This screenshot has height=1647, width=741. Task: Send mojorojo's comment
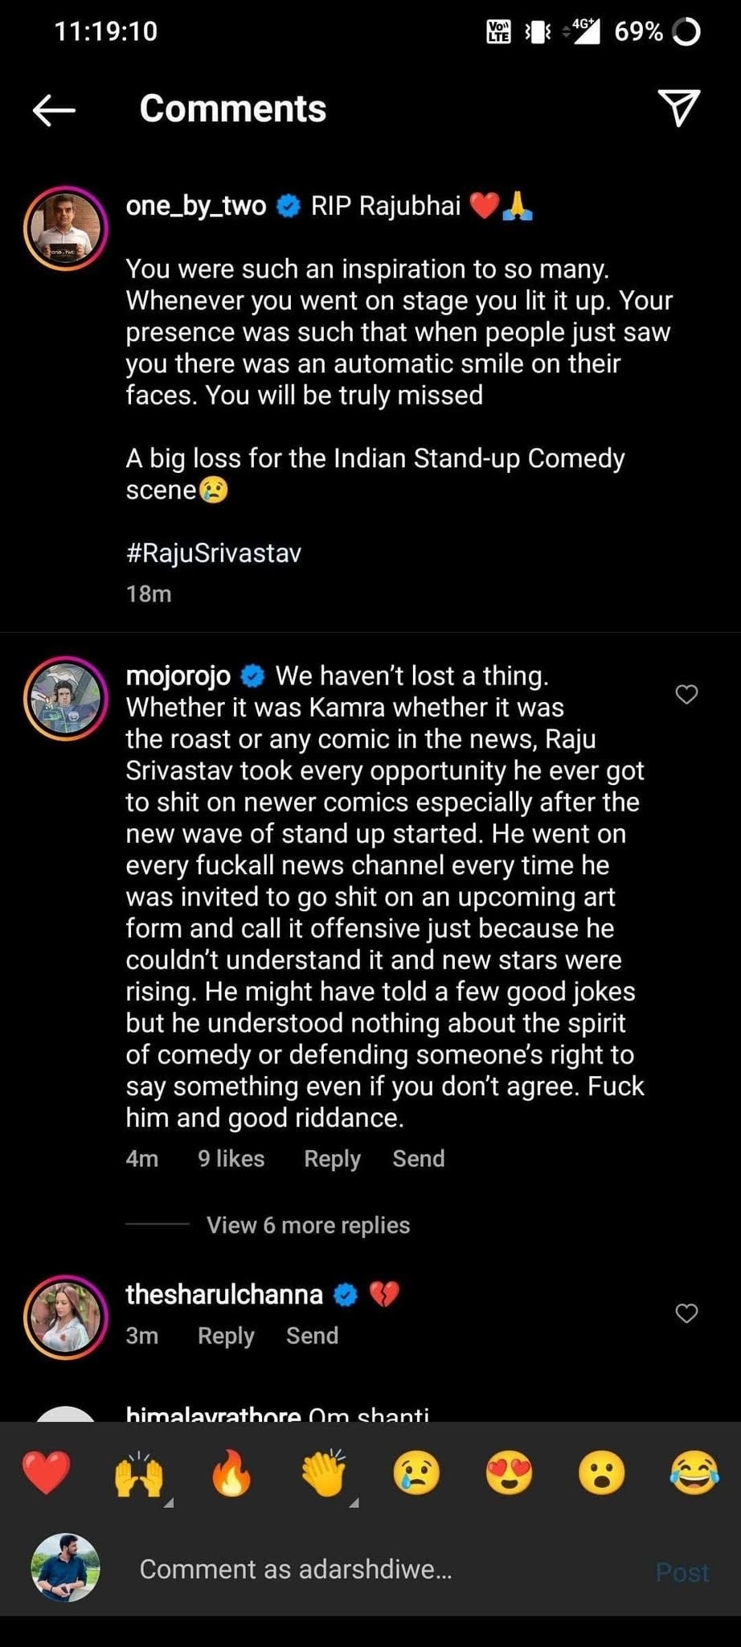(x=418, y=1159)
